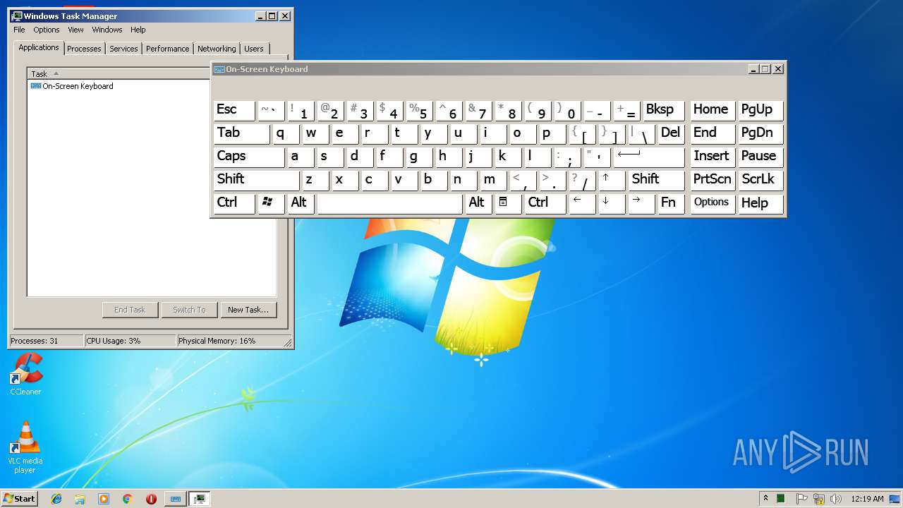Click the Esc key
Screen dimensions: 903x508
coord(234,110)
